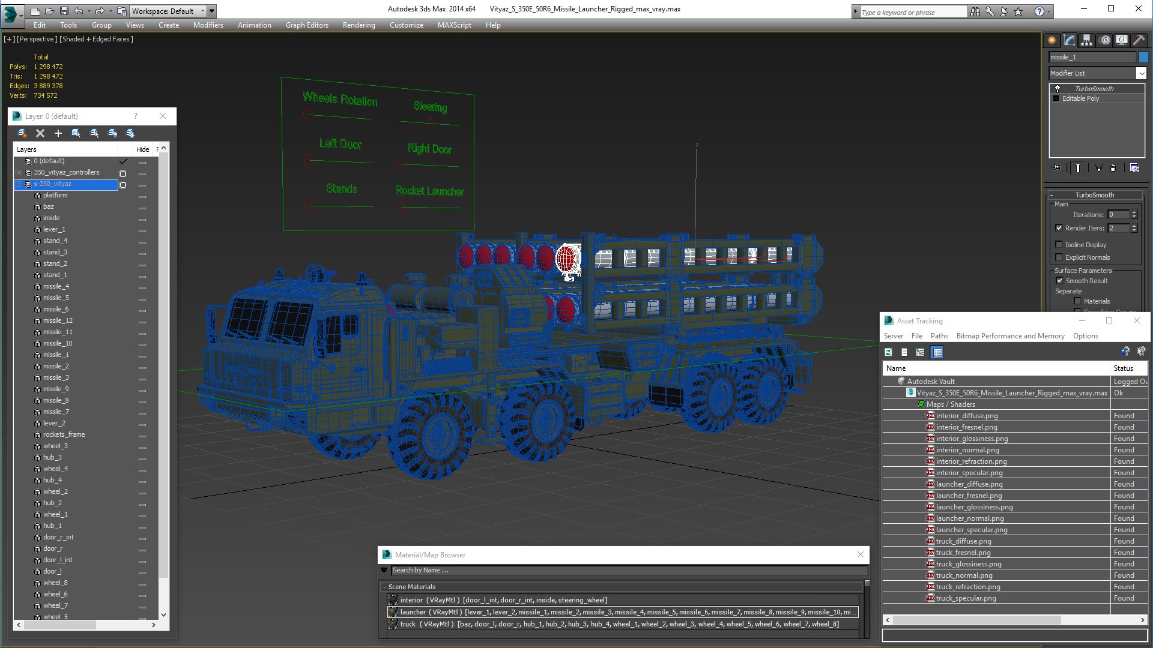Click the Pin Stack icon
The image size is (1153, 648).
click(1057, 168)
